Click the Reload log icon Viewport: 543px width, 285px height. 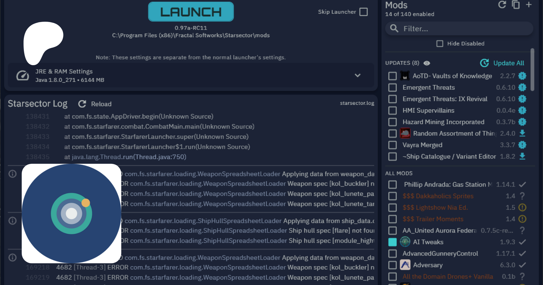click(x=82, y=104)
